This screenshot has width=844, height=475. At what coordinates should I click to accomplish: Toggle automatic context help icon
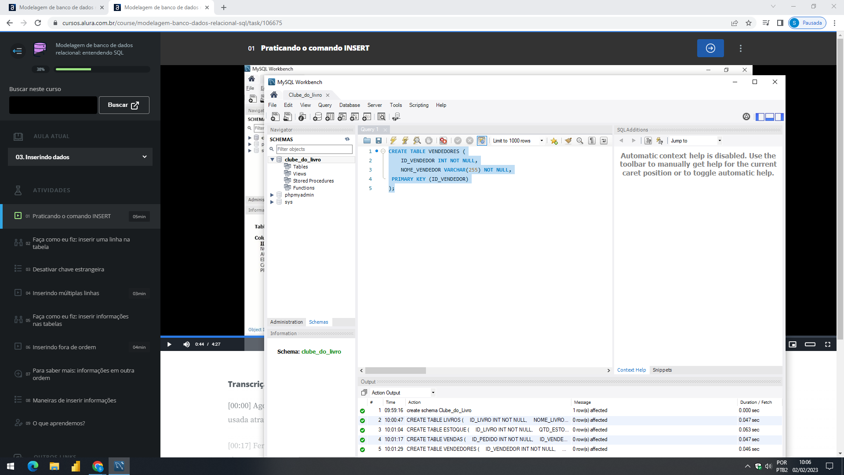coord(659,141)
